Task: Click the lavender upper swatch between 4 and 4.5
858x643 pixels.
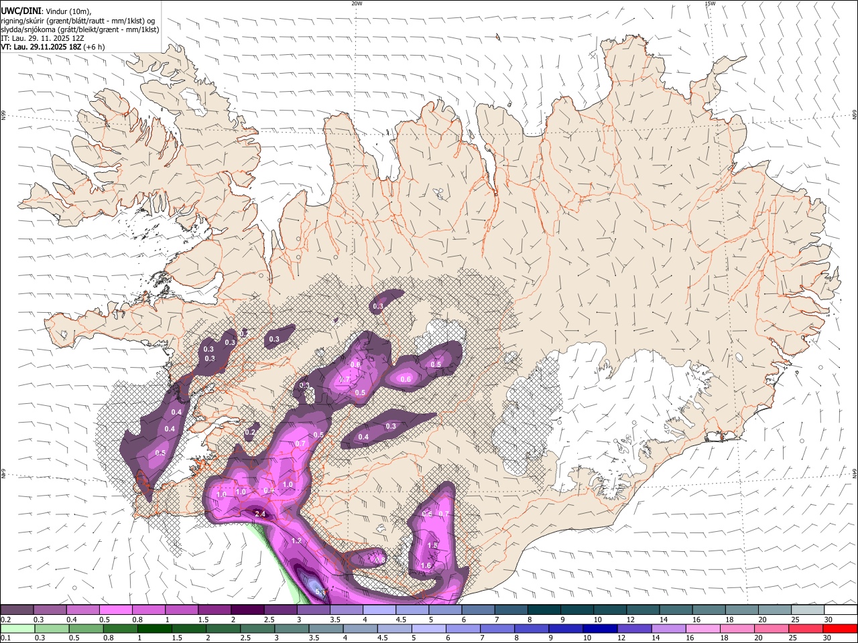Action: coord(379,610)
